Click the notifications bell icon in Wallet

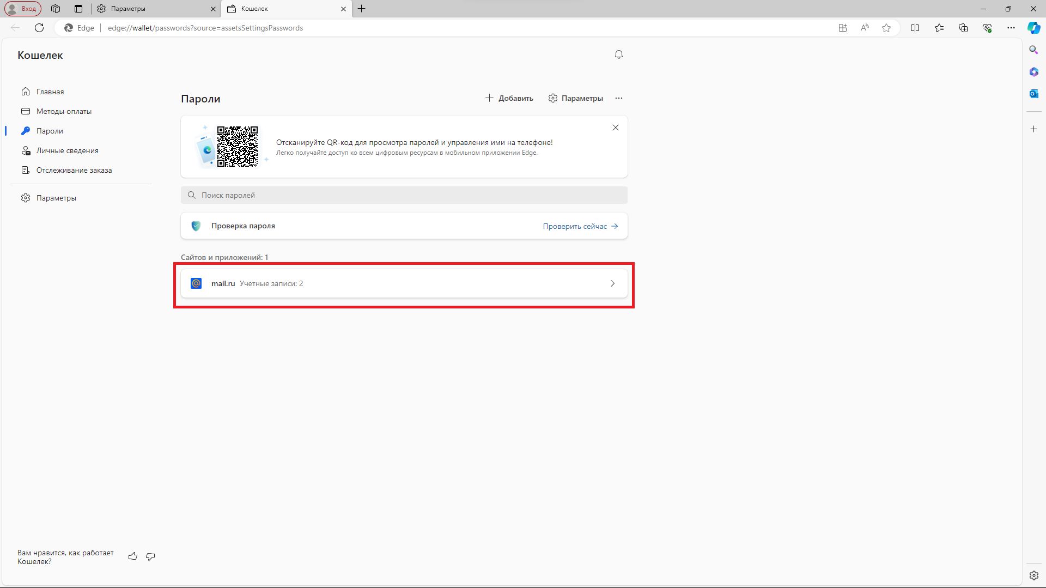pyautogui.click(x=618, y=54)
